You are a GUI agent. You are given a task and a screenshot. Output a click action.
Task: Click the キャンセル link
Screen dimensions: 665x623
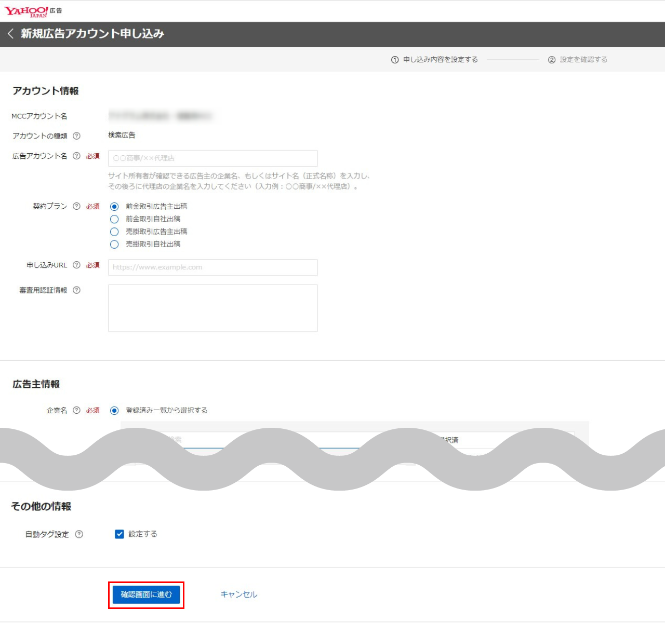point(238,594)
